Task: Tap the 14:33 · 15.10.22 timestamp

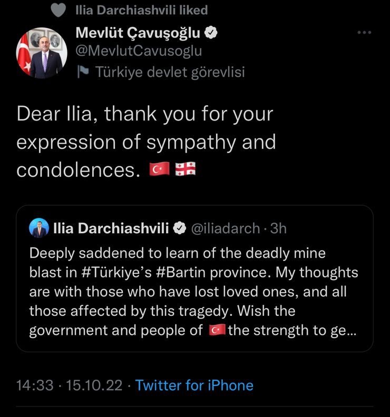Action: (x=69, y=385)
